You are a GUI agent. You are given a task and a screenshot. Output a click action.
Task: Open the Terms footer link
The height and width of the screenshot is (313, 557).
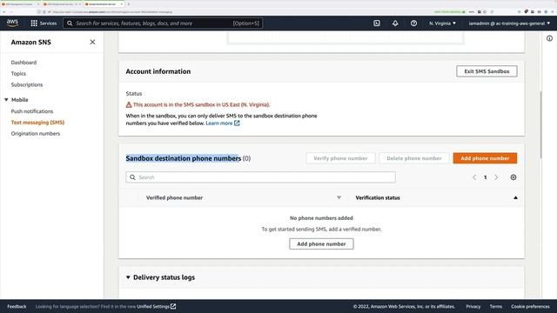pyautogui.click(x=496, y=306)
